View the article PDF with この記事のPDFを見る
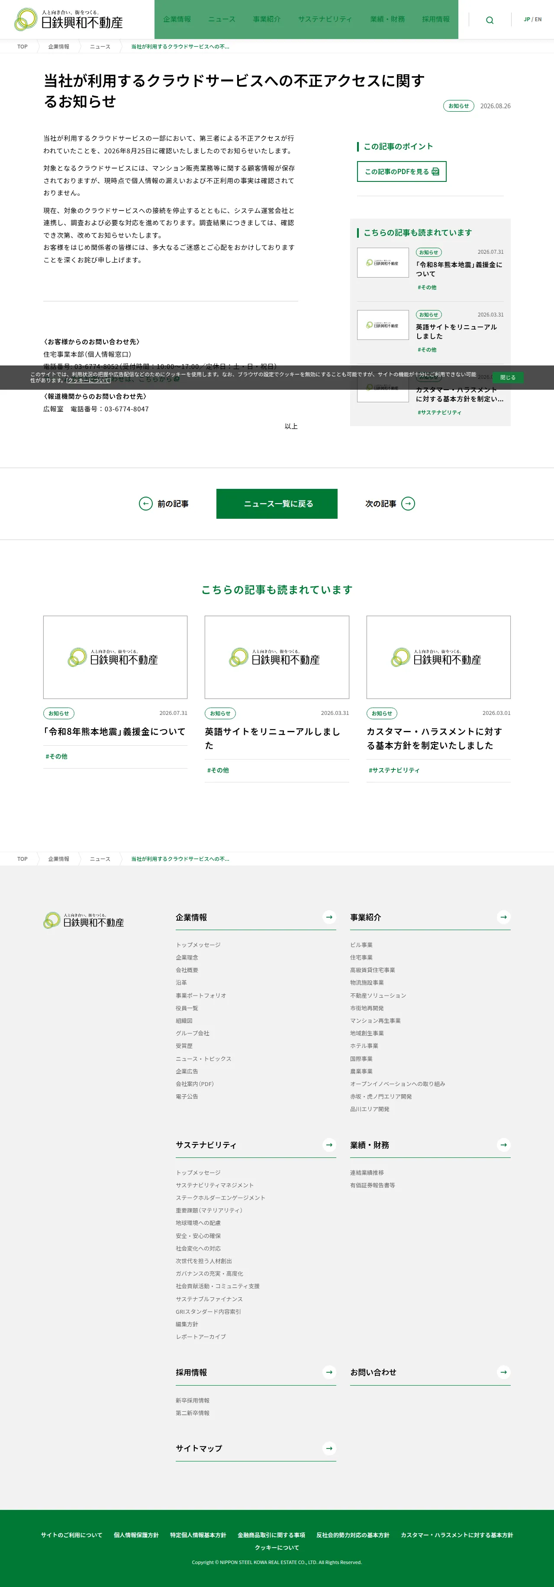 coord(401,172)
